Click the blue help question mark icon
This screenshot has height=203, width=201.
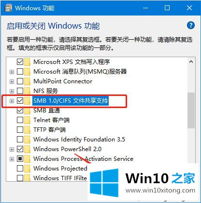191,26
